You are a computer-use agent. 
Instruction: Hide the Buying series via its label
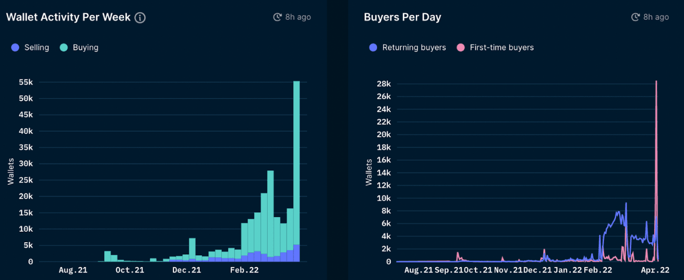tap(86, 47)
